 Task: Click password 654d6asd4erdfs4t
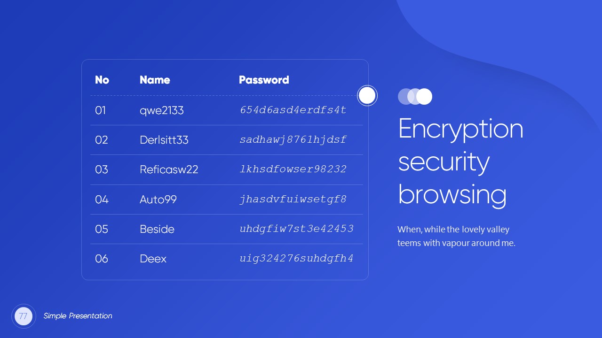pos(293,110)
